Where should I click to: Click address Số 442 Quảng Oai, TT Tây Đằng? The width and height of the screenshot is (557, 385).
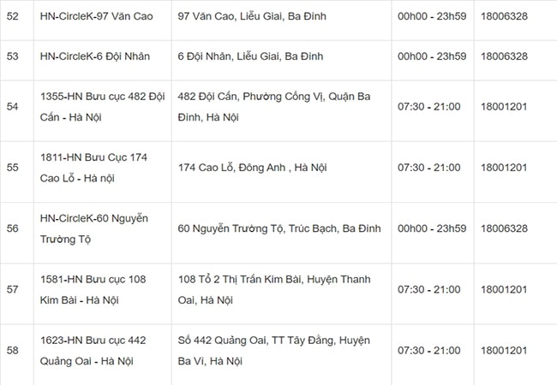click(274, 350)
